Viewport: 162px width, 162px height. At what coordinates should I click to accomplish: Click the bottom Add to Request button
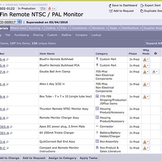tap(34, 158)
